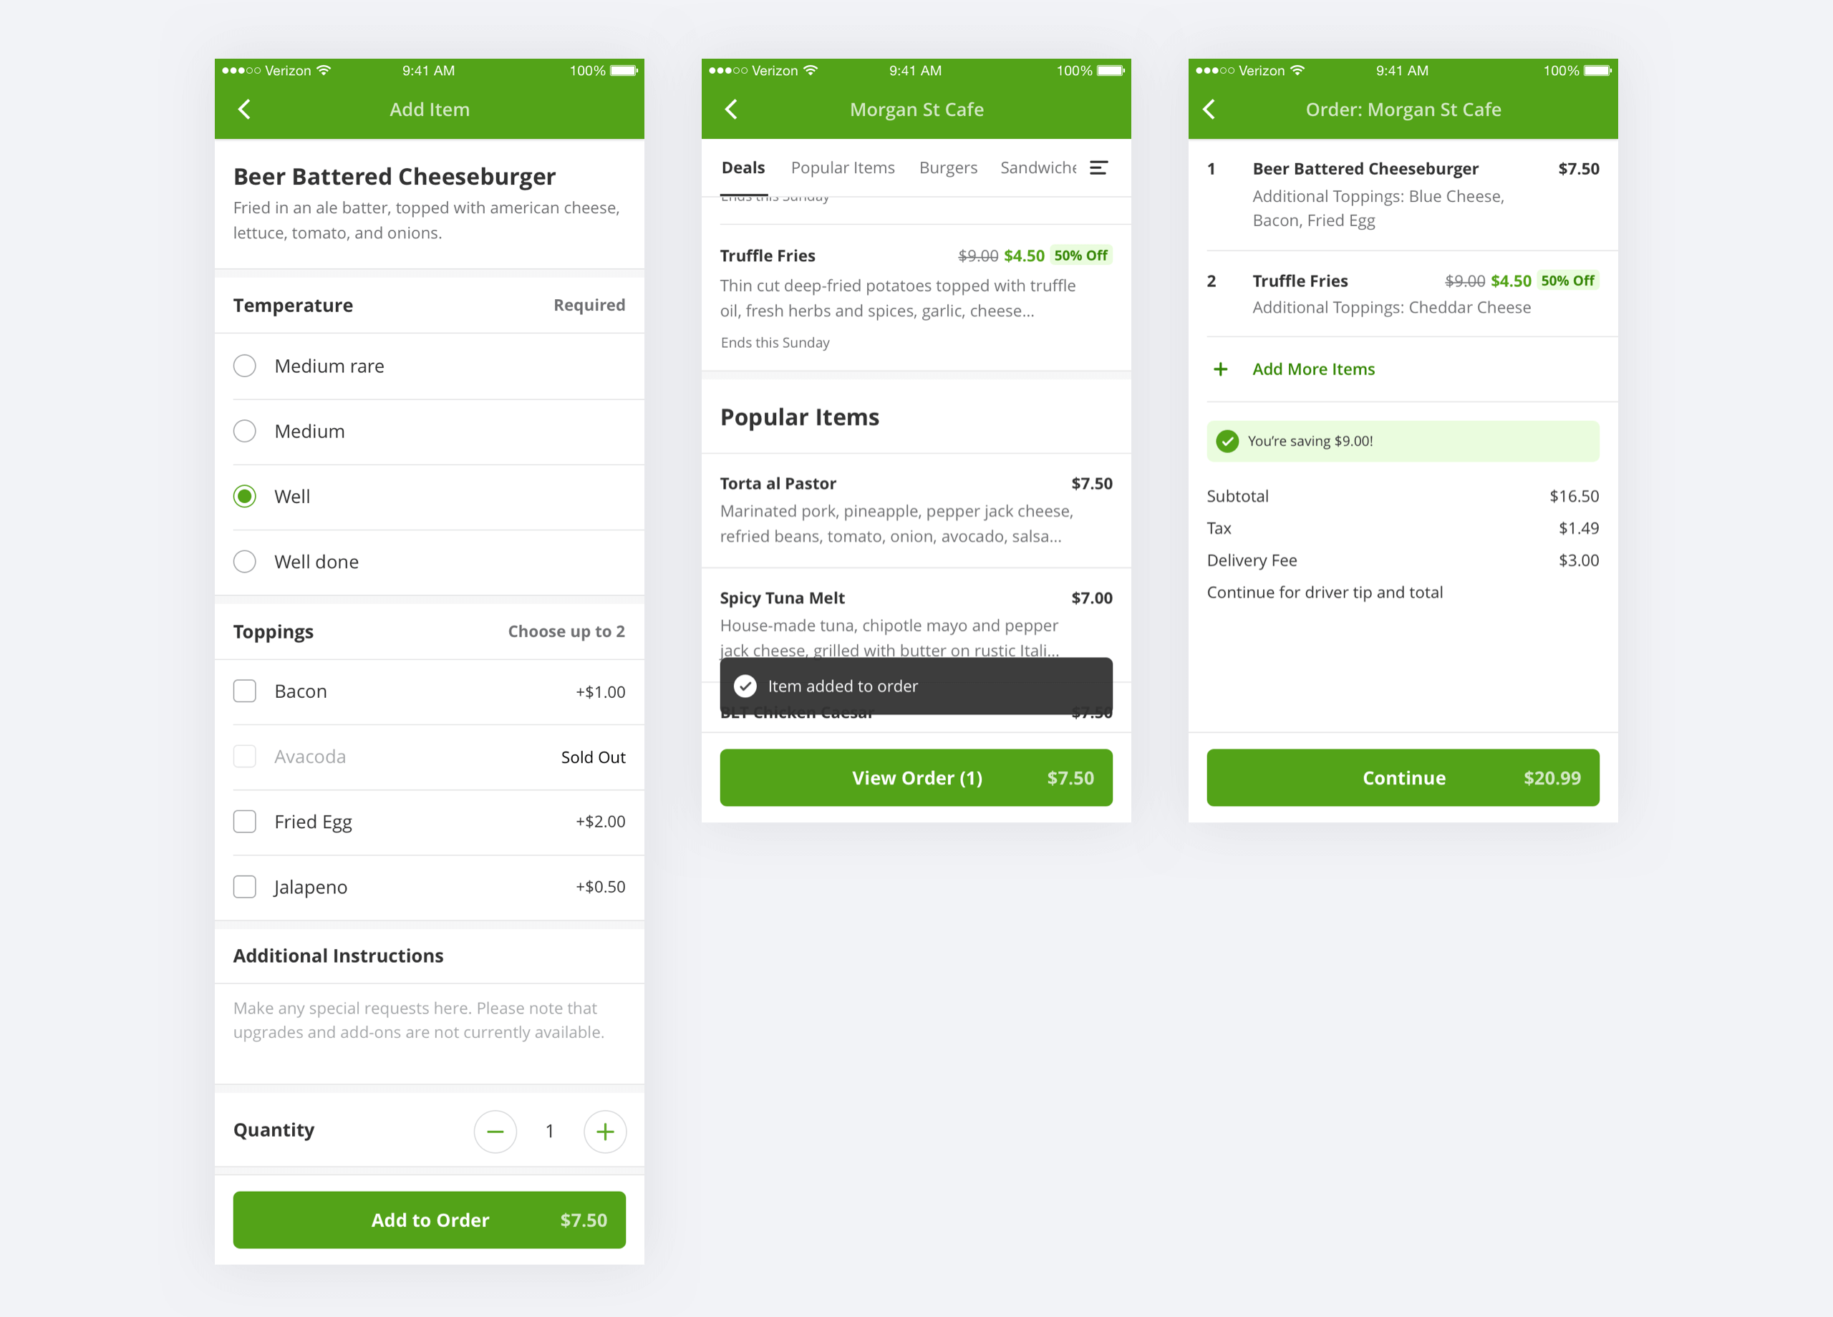Check the Bacon topping checkbox

coord(244,691)
